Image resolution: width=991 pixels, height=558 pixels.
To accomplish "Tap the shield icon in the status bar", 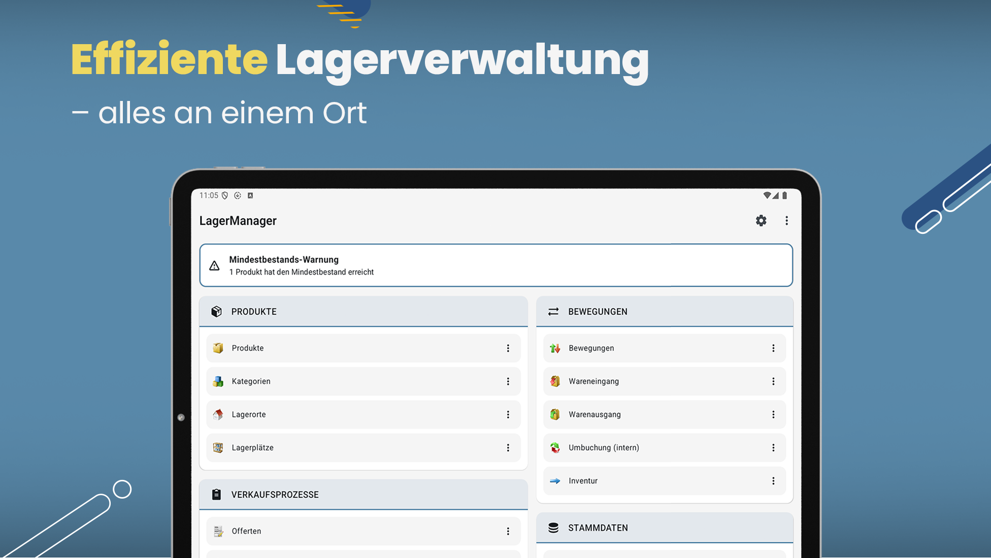I will [x=225, y=195].
